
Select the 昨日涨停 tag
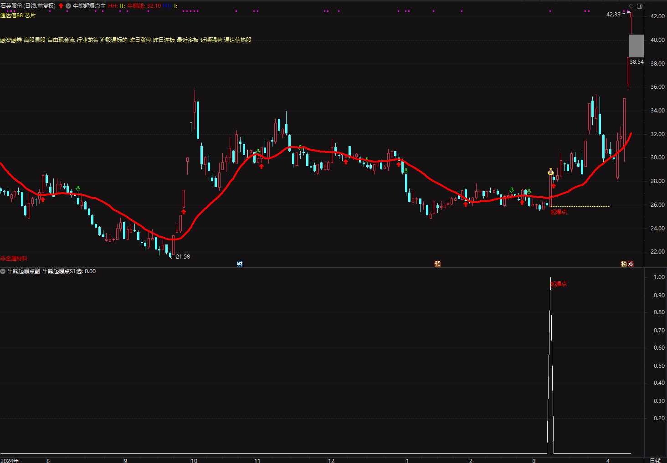(x=140, y=40)
